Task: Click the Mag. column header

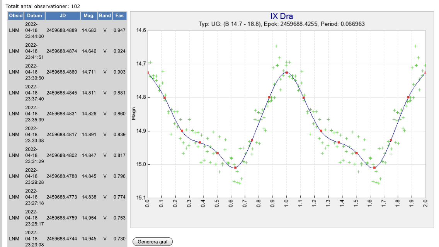Action: 89,15
